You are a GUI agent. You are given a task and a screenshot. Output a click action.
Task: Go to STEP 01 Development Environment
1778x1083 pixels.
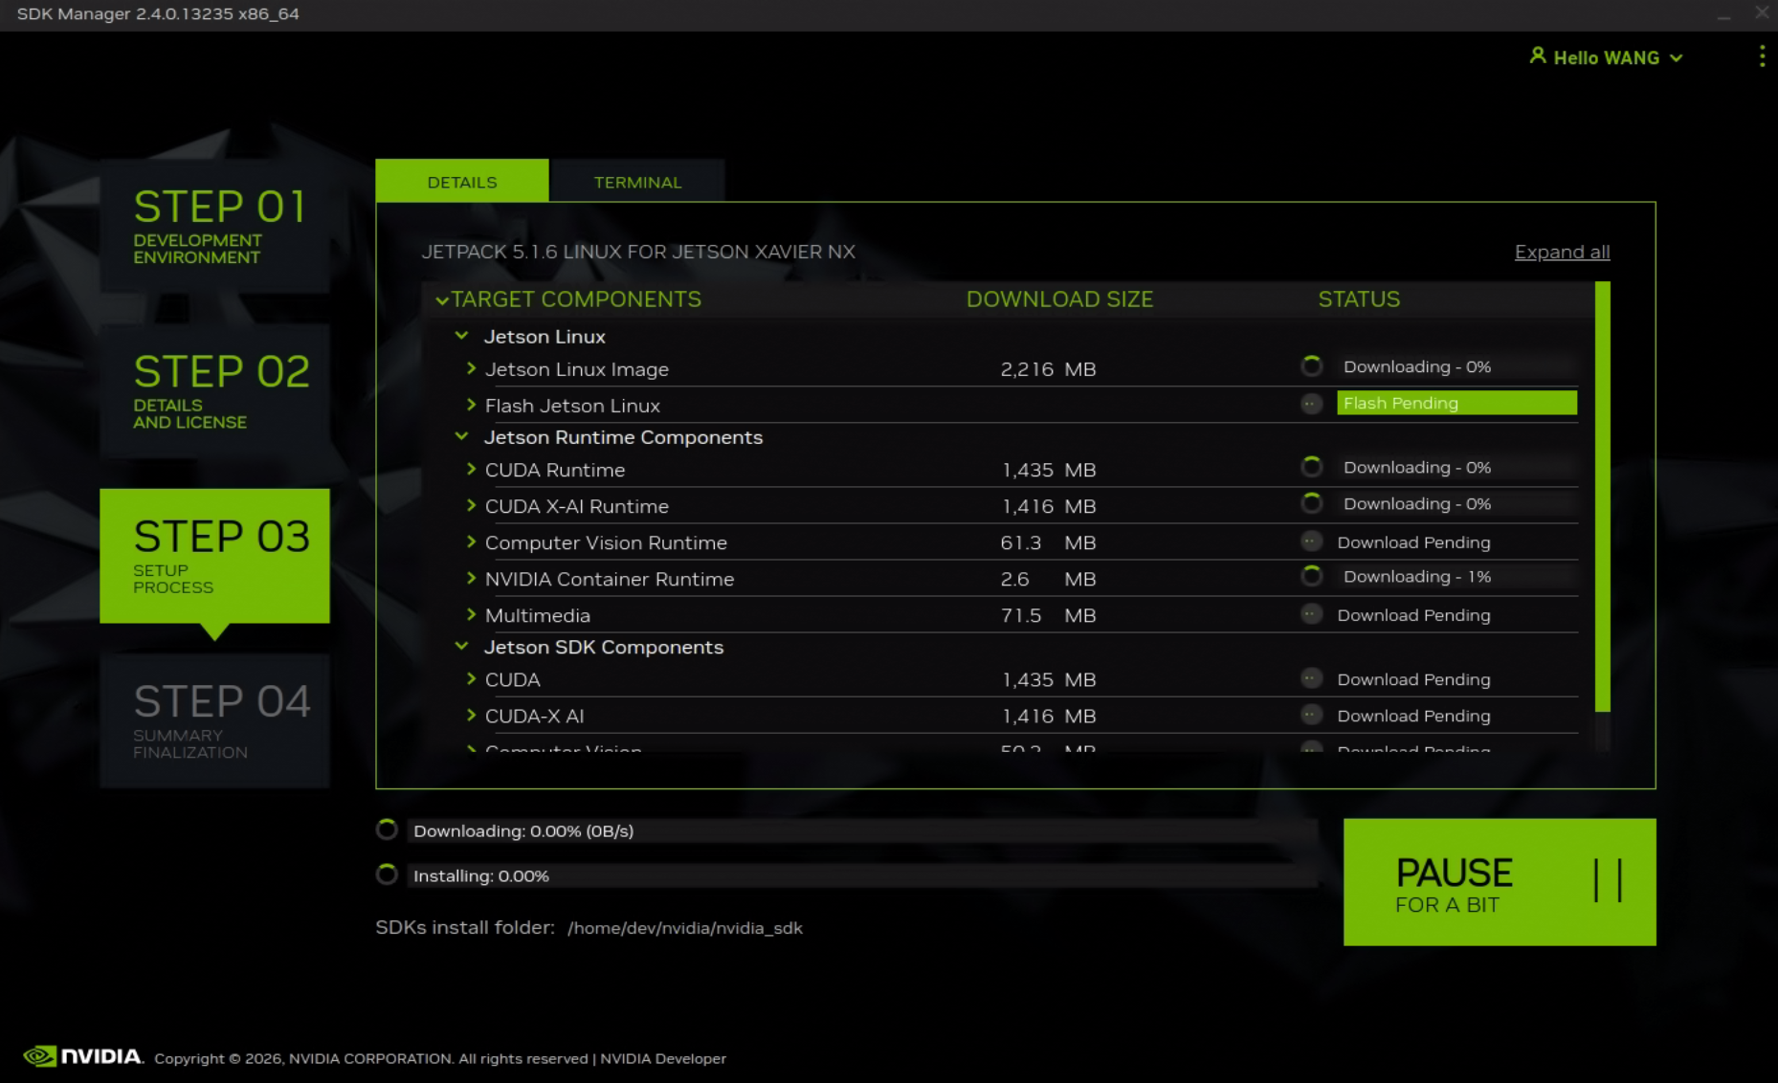pos(215,226)
